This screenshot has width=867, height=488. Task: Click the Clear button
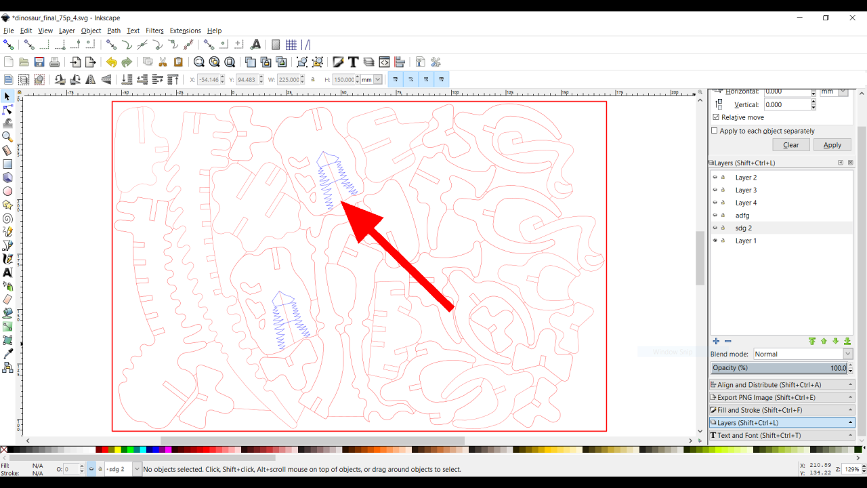[790, 145]
